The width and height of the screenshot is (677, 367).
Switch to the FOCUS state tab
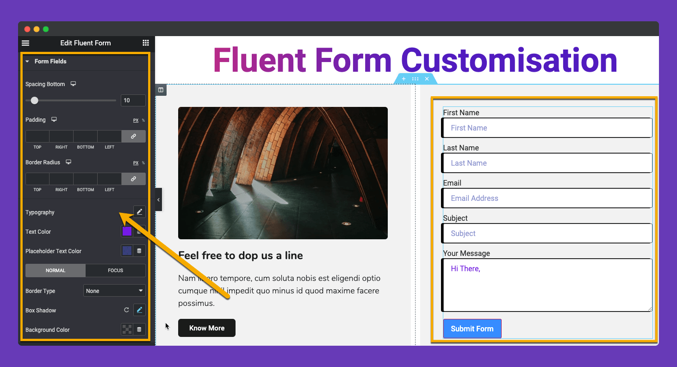[116, 270]
